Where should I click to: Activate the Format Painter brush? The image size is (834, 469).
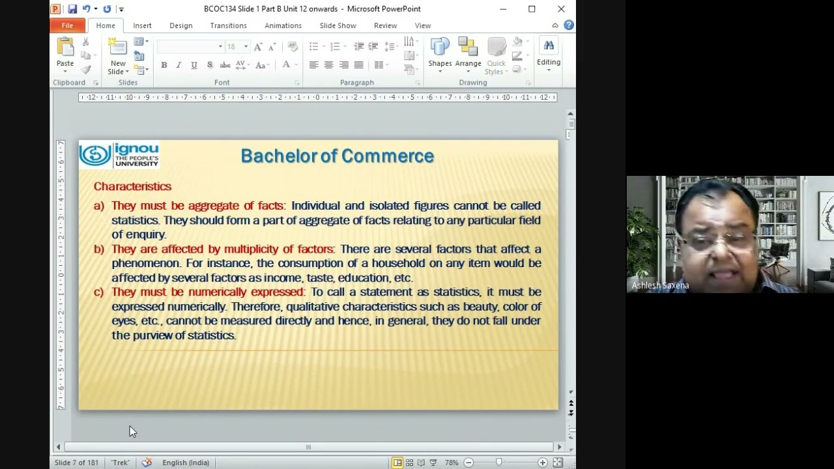(85, 70)
